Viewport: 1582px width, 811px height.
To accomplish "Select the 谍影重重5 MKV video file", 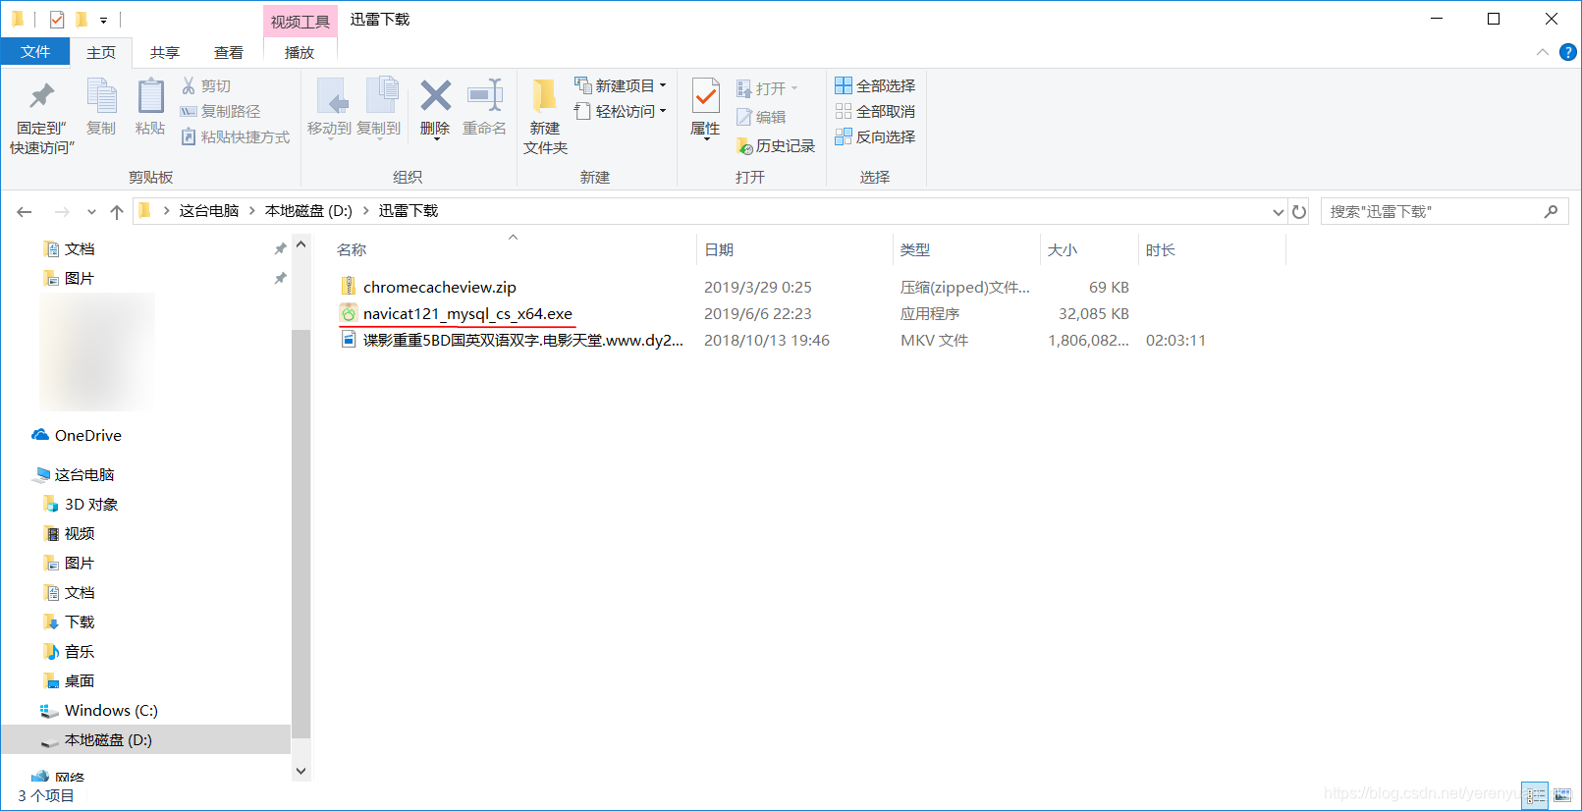I will point(522,341).
